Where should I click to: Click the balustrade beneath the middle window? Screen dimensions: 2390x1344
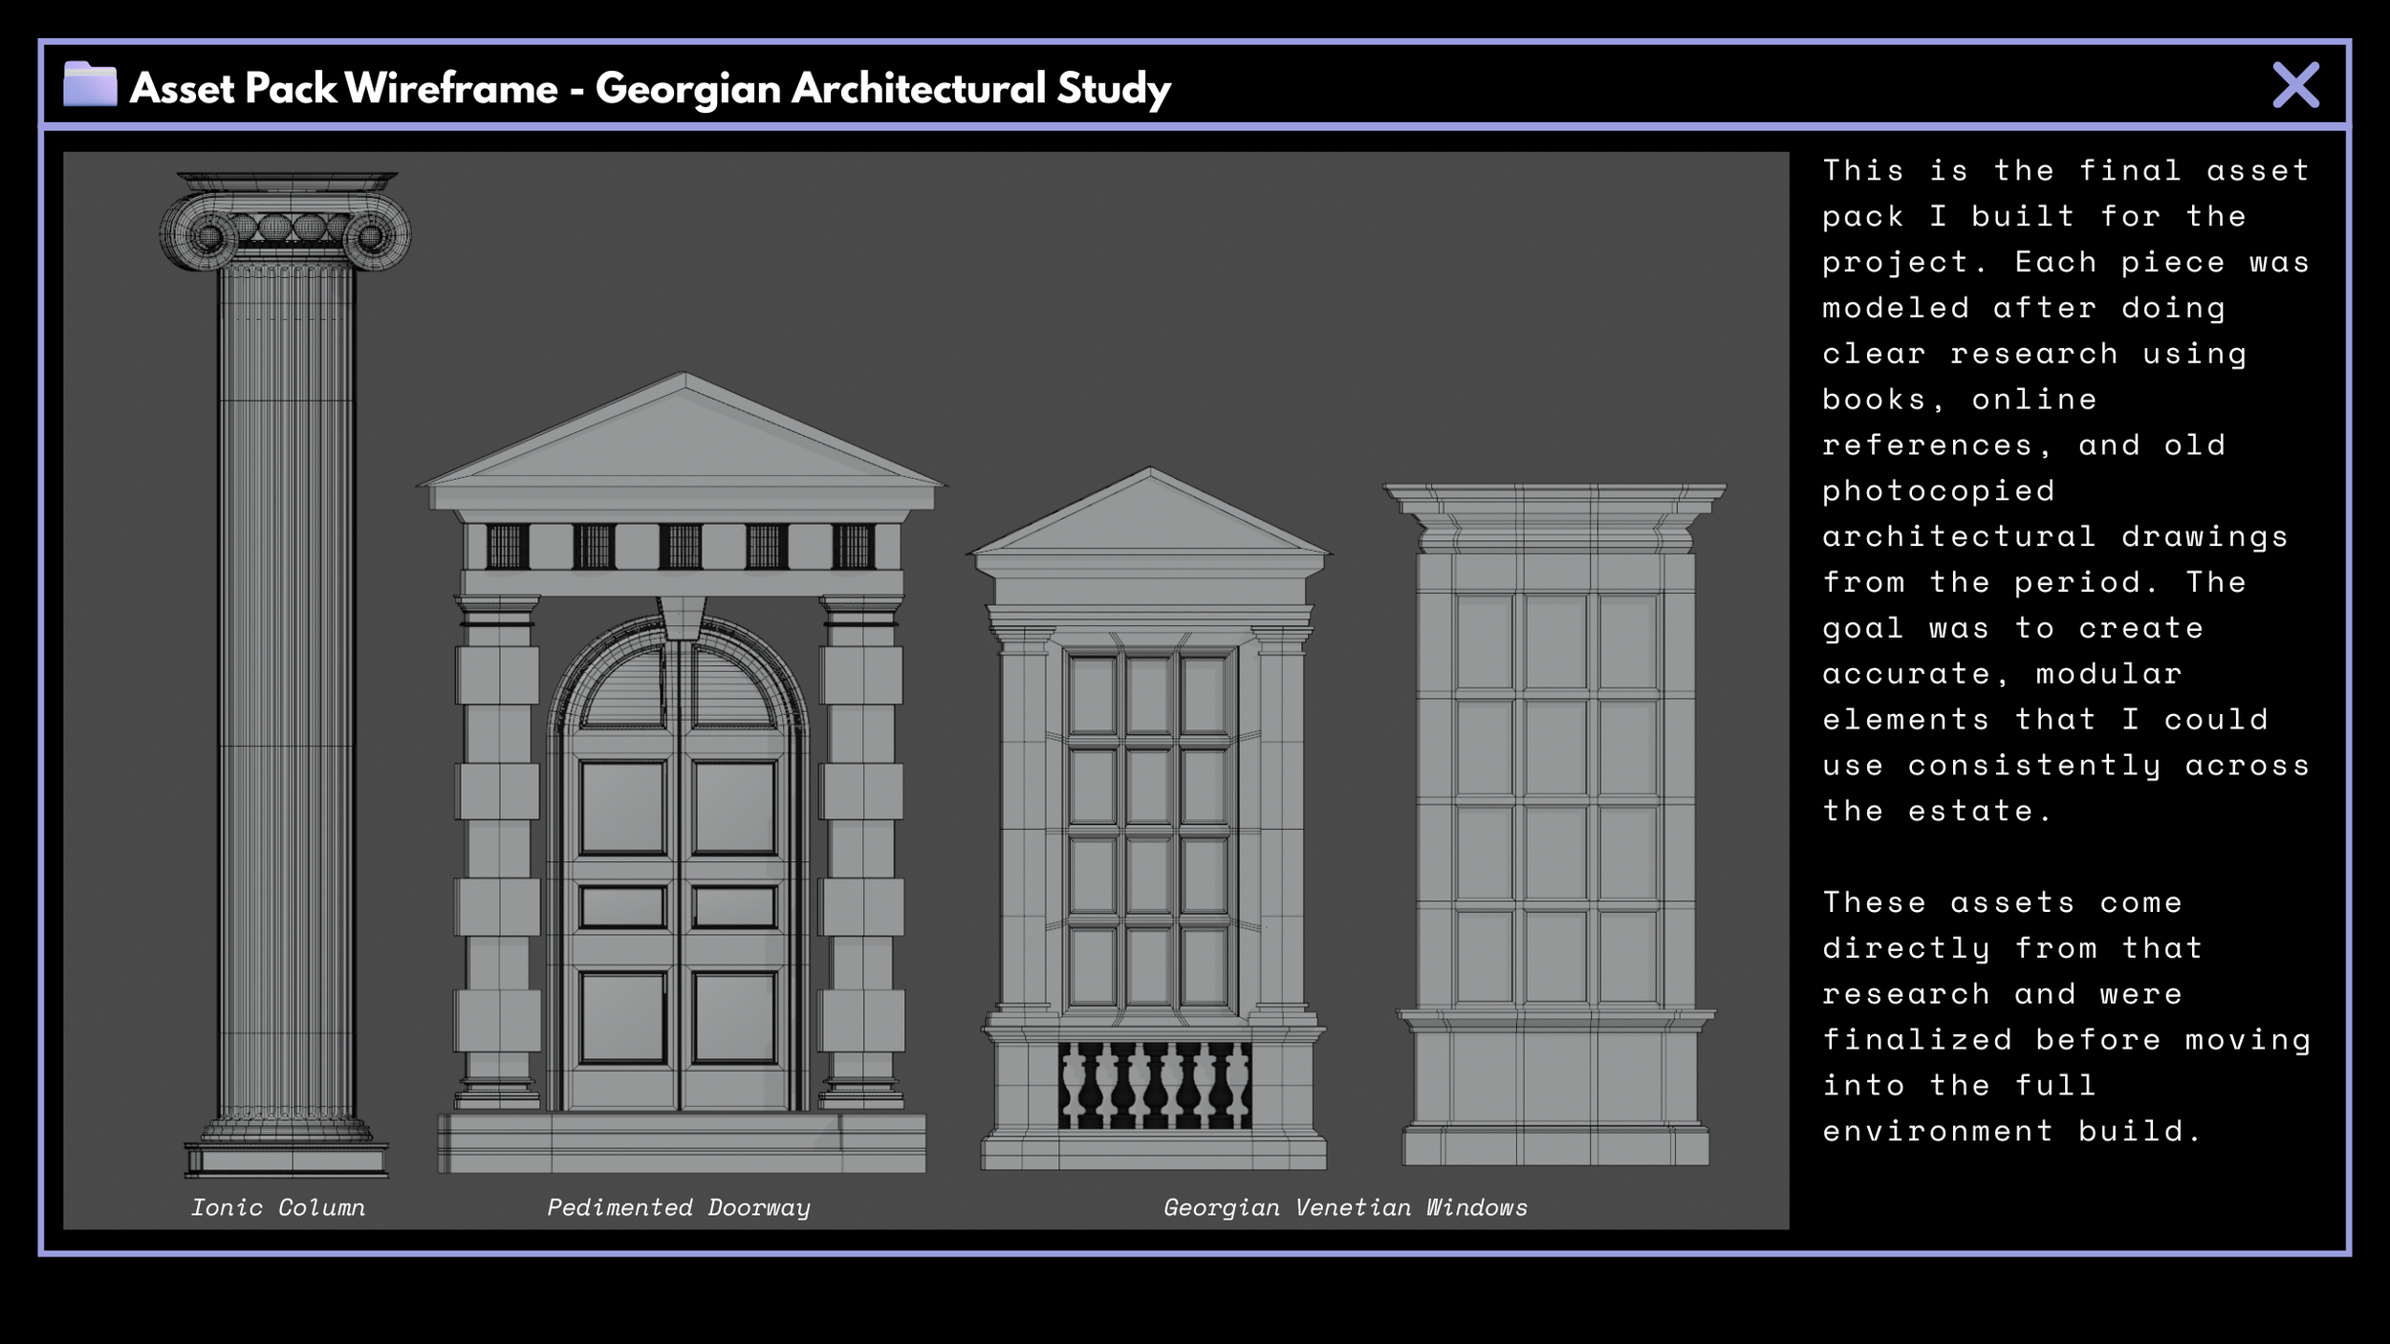1154,1086
